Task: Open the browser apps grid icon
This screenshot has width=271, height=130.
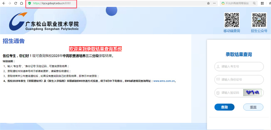Action: [262, 3]
